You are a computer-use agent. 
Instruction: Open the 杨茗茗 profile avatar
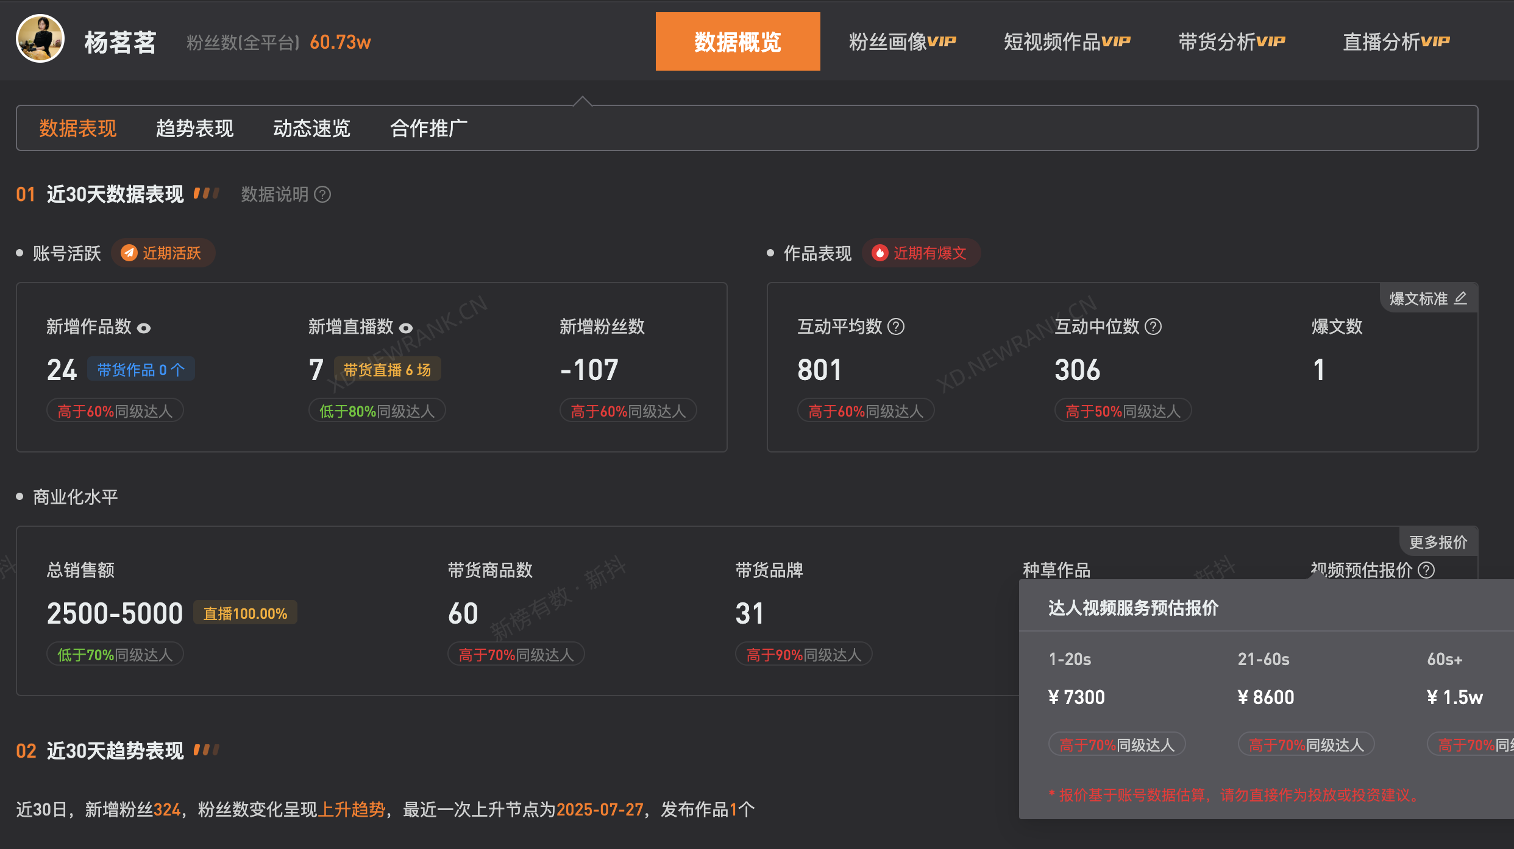pyautogui.click(x=40, y=39)
